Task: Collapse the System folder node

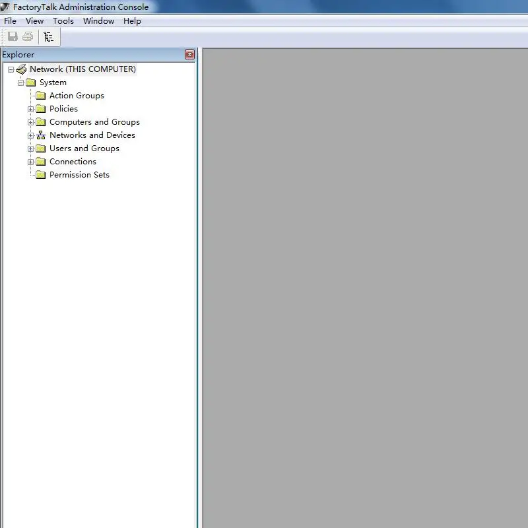Action: click(21, 82)
